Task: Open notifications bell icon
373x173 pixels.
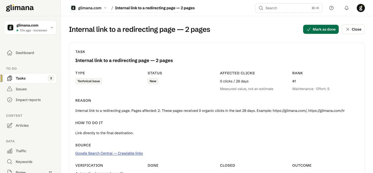Action: pyautogui.click(x=347, y=8)
